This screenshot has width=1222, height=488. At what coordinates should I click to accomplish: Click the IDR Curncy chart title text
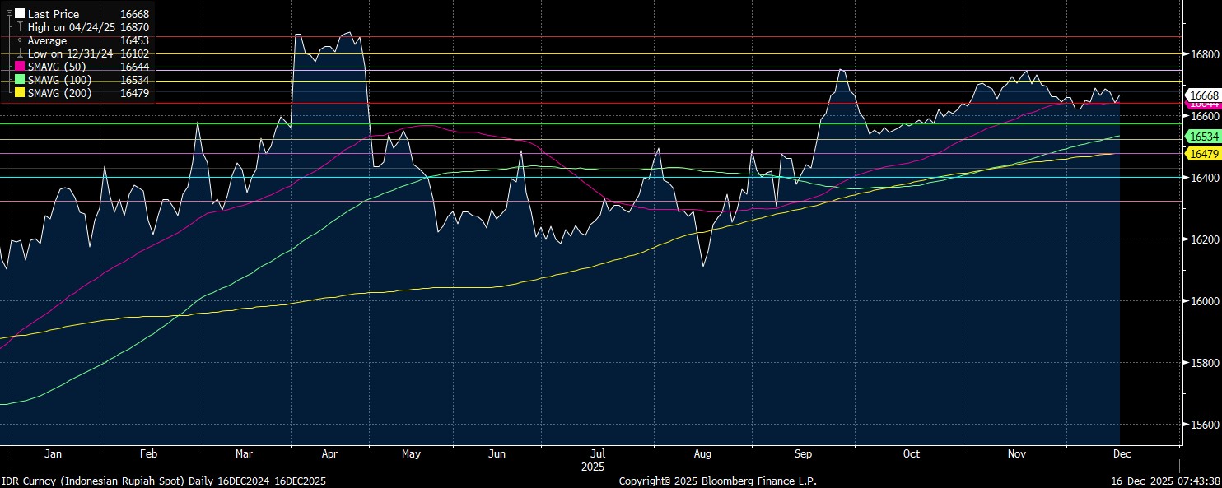(x=163, y=481)
